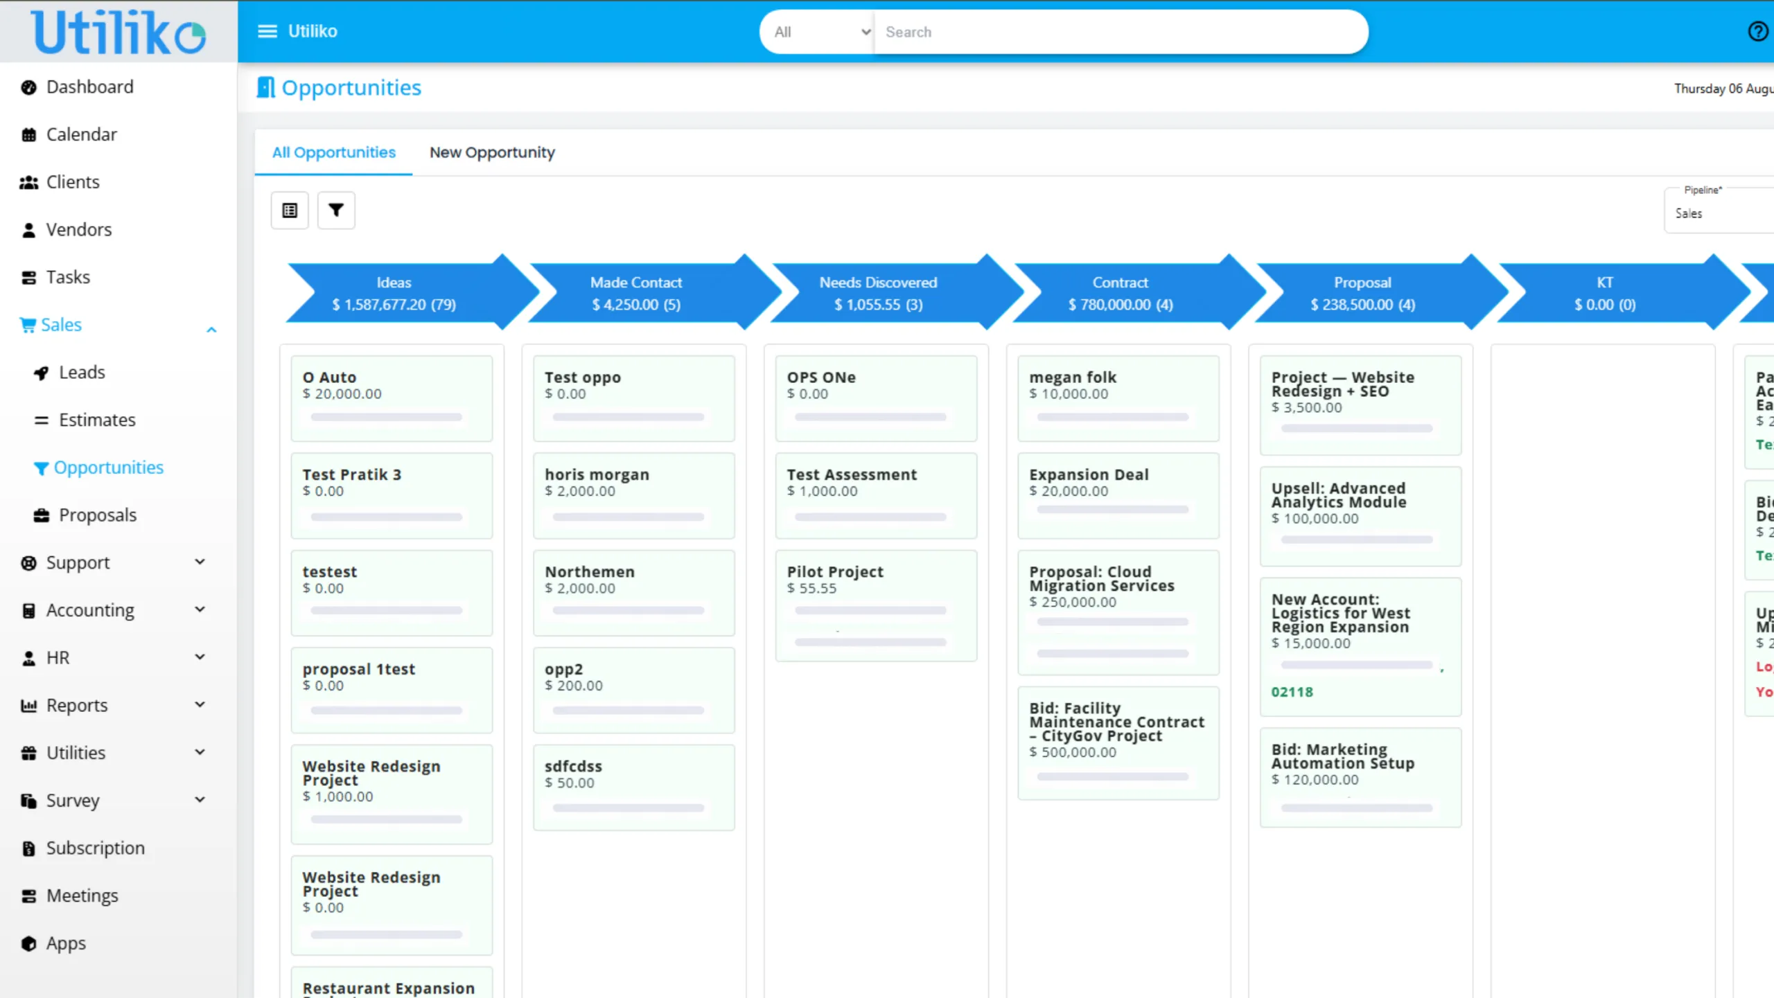The image size is (1774, 998).
Task: Open the New Opportunity tab
Action: 492,152
